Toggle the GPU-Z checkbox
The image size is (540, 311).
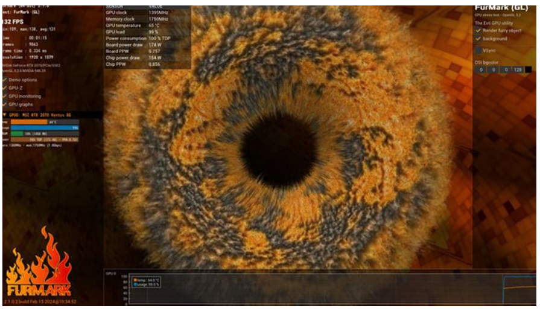[5, 88]
